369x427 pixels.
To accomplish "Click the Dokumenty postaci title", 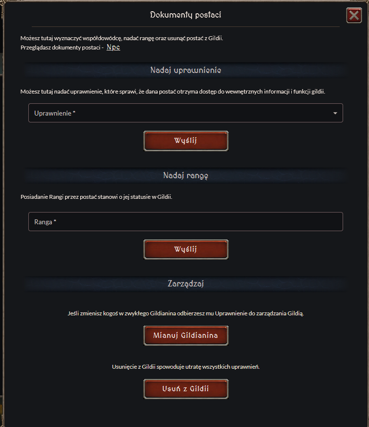I will [x=185, y=15].
